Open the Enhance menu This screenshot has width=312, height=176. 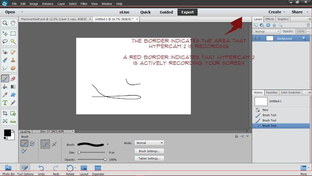coord(48,4)
